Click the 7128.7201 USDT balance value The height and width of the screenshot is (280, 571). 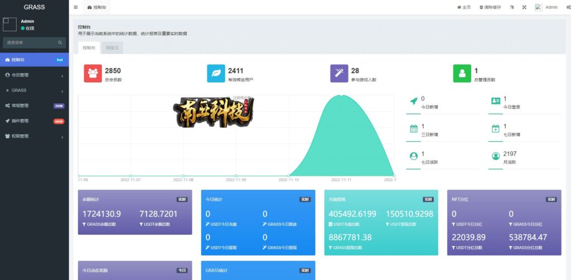click(x=158, y=214)
